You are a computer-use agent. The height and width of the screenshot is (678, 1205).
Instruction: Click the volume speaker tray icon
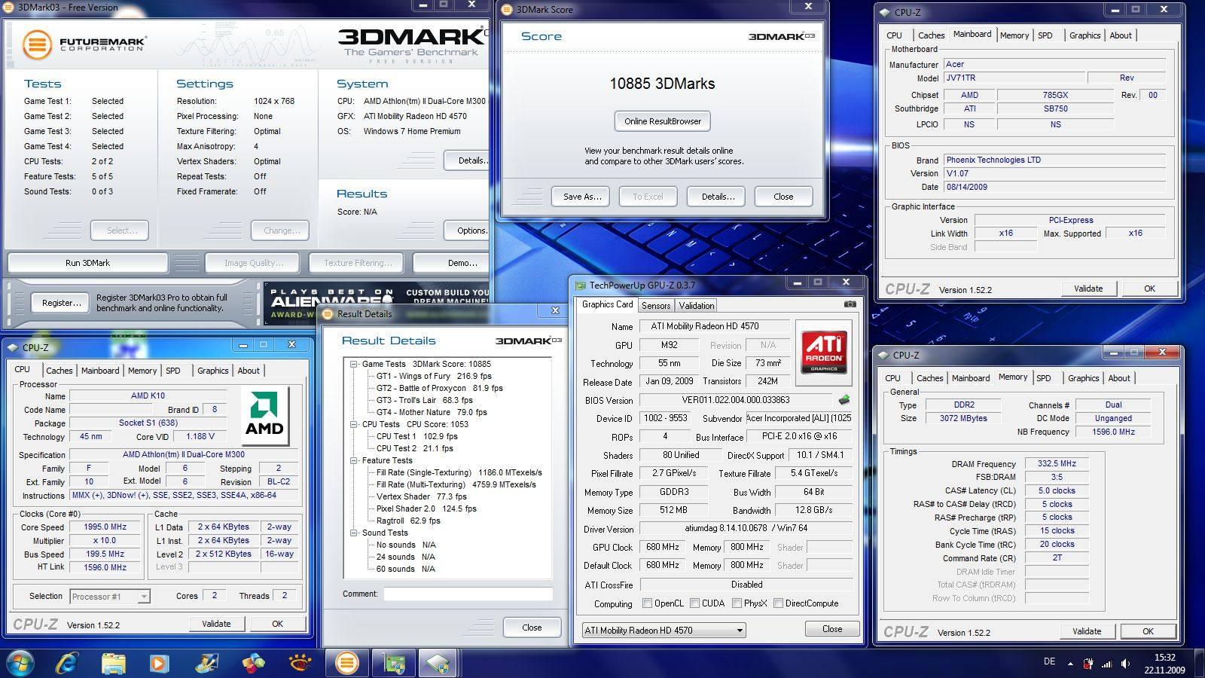1125,664
